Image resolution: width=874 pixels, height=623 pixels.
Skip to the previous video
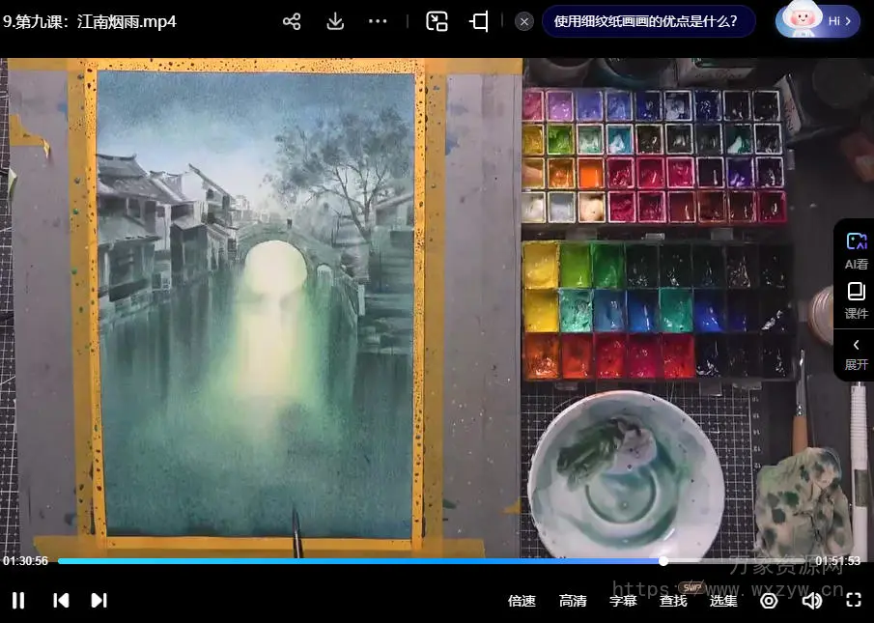61,600
